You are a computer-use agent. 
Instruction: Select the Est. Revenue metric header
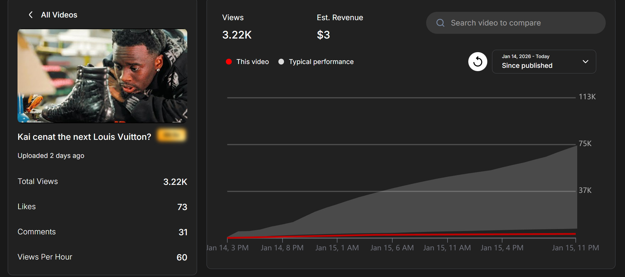click(340, 17)
